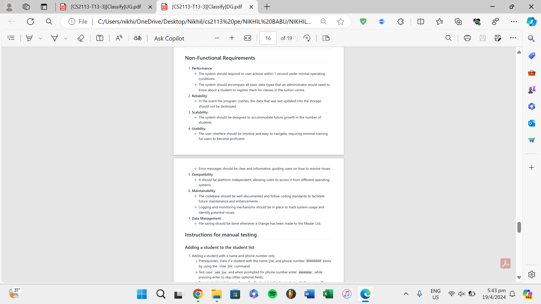Toggle Split screen in browser toolbar

click(x=421, y=22)
